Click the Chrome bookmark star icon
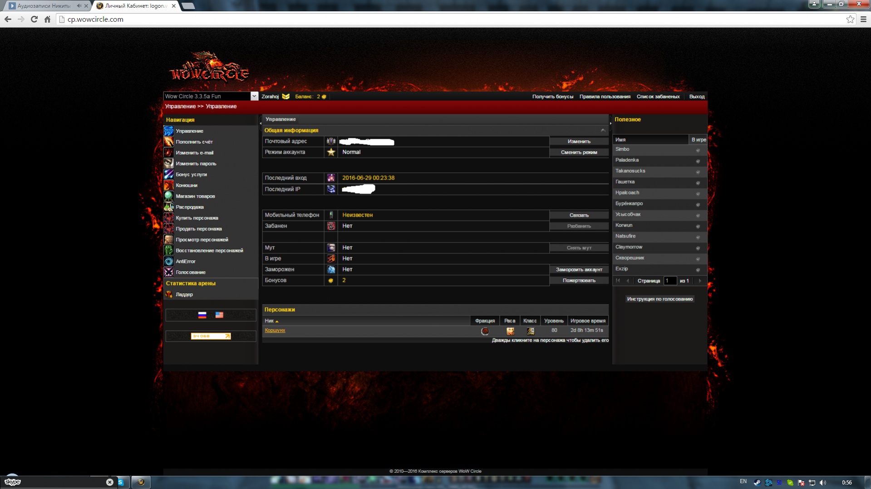 850,19
